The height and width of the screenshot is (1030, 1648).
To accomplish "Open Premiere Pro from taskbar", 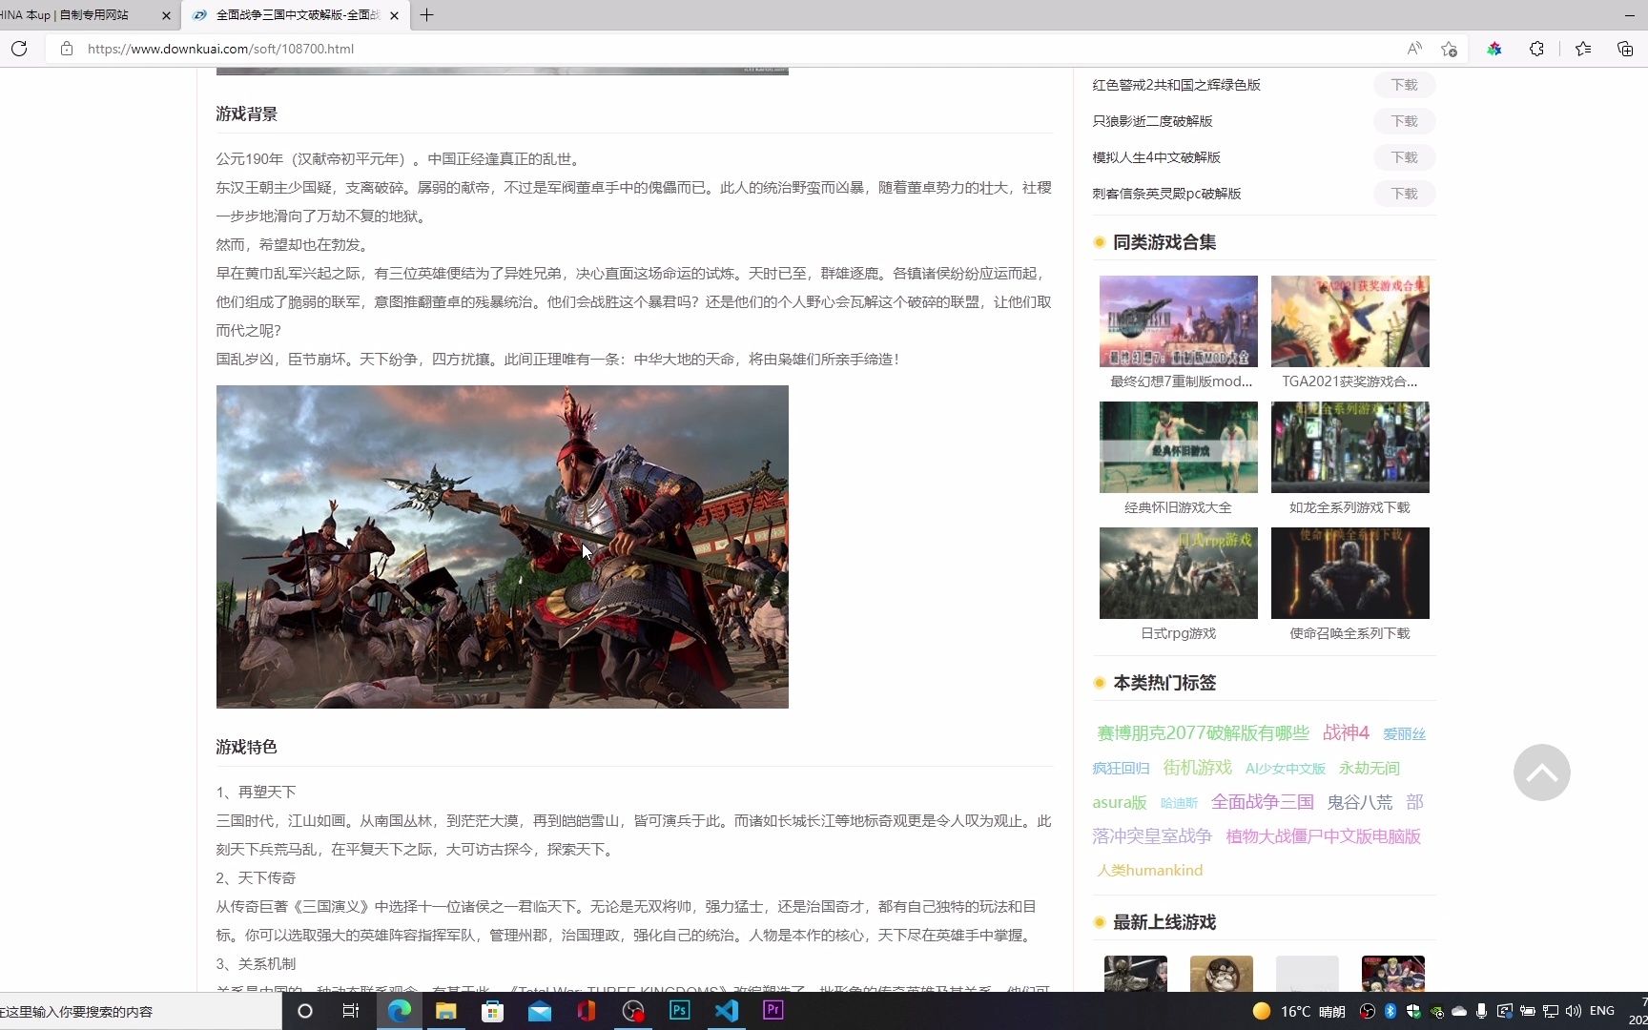I will pyautogui.click(x=773, y=1010).
